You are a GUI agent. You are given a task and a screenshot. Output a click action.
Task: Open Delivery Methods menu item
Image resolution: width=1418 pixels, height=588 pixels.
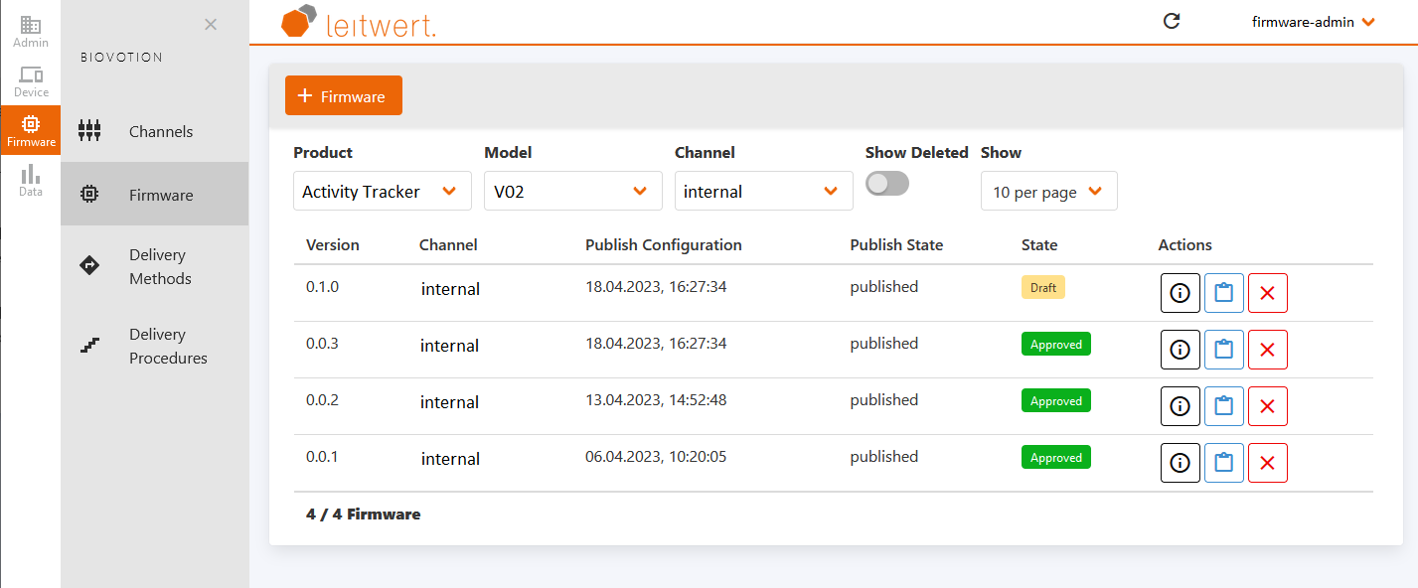159,266
